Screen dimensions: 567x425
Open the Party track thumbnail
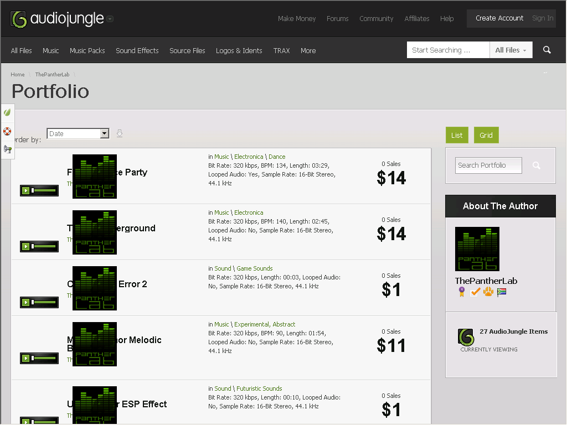pyautogui.click(x=94, y=177)
